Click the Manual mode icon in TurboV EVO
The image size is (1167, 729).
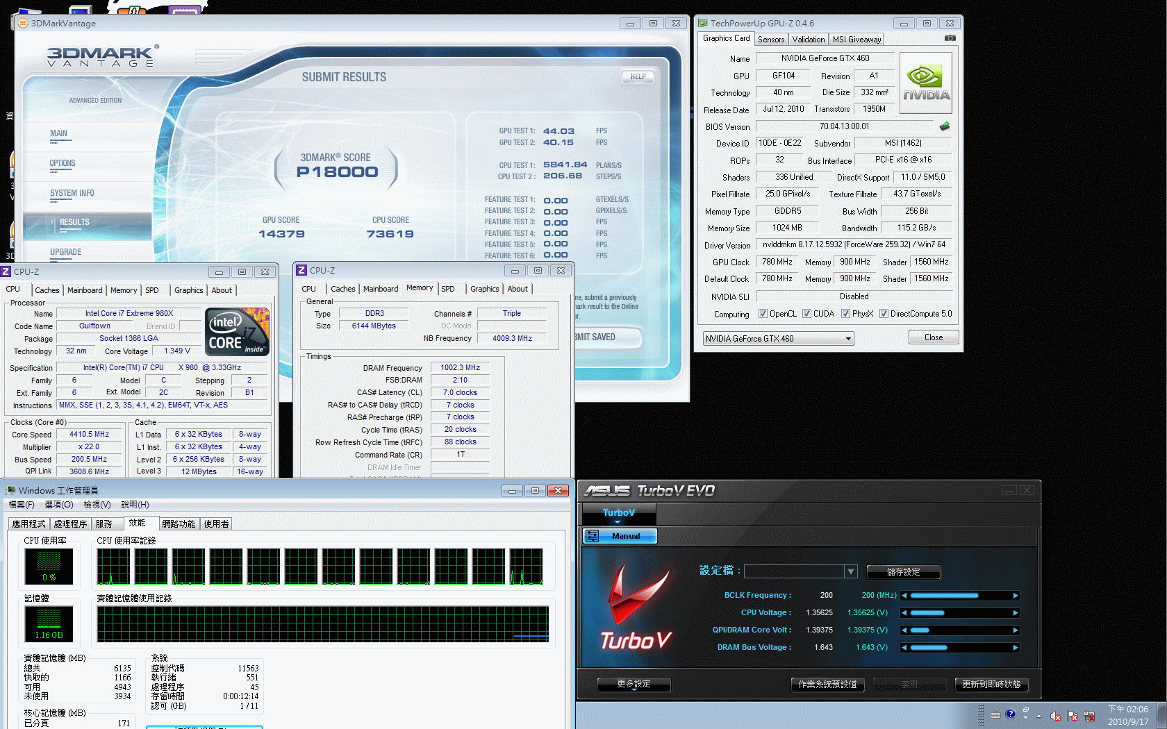click(x=592, y=536)
